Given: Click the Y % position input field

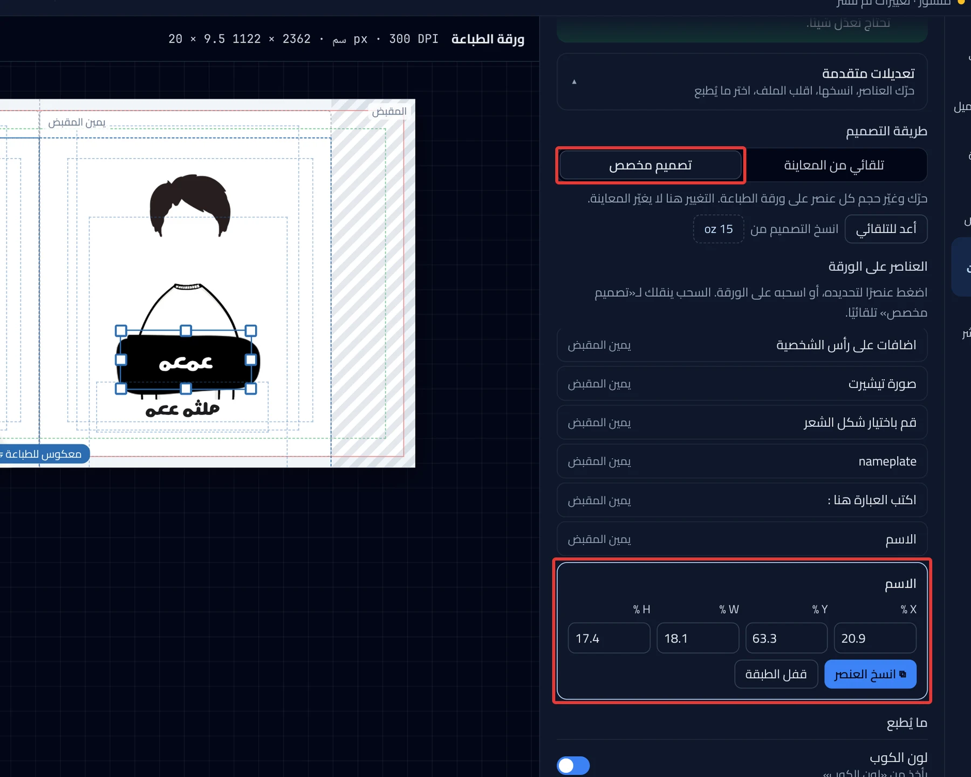Looking at the screenshot, I should pos(787,638).
